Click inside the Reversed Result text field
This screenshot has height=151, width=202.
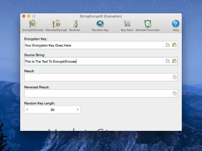pyautogui.click(x=97, y=93)
